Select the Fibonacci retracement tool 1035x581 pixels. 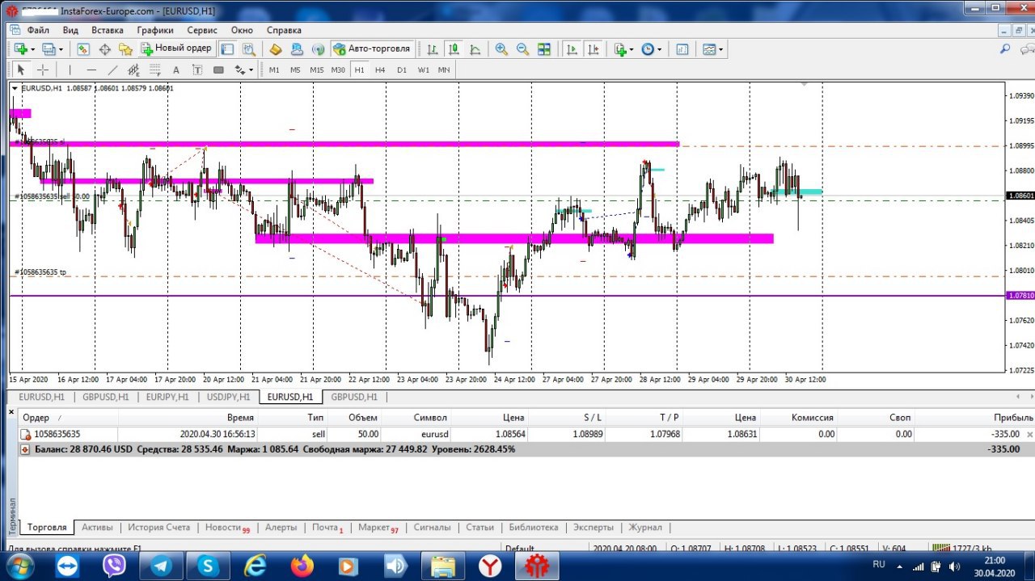click(154, 70)
